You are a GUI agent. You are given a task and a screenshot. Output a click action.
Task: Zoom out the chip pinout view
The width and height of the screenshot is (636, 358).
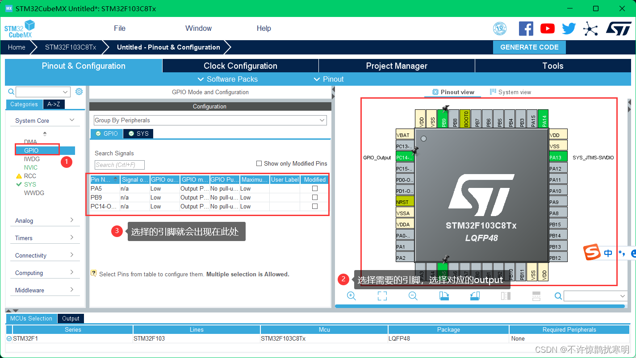click(x=413, y=296)
